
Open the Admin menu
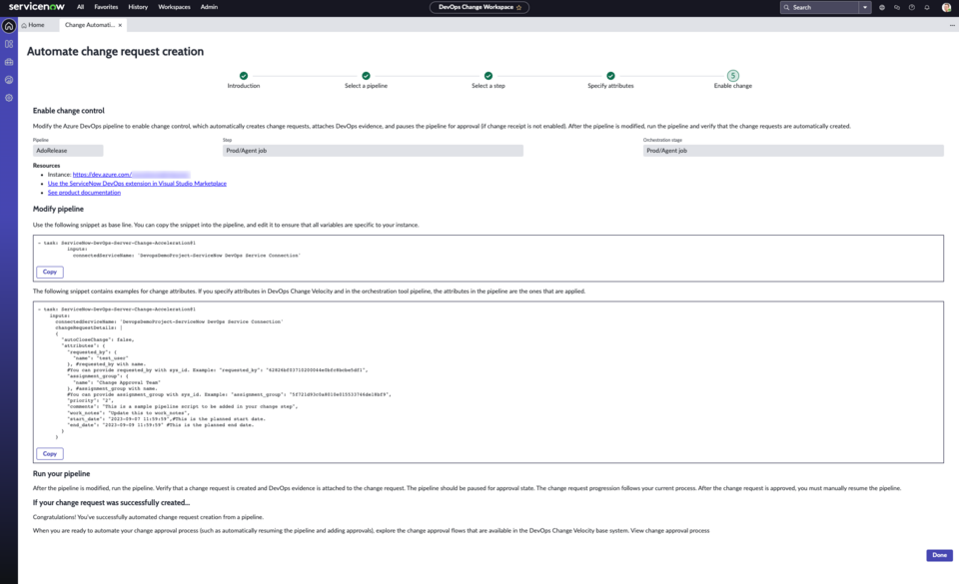[x=209, y=7]
